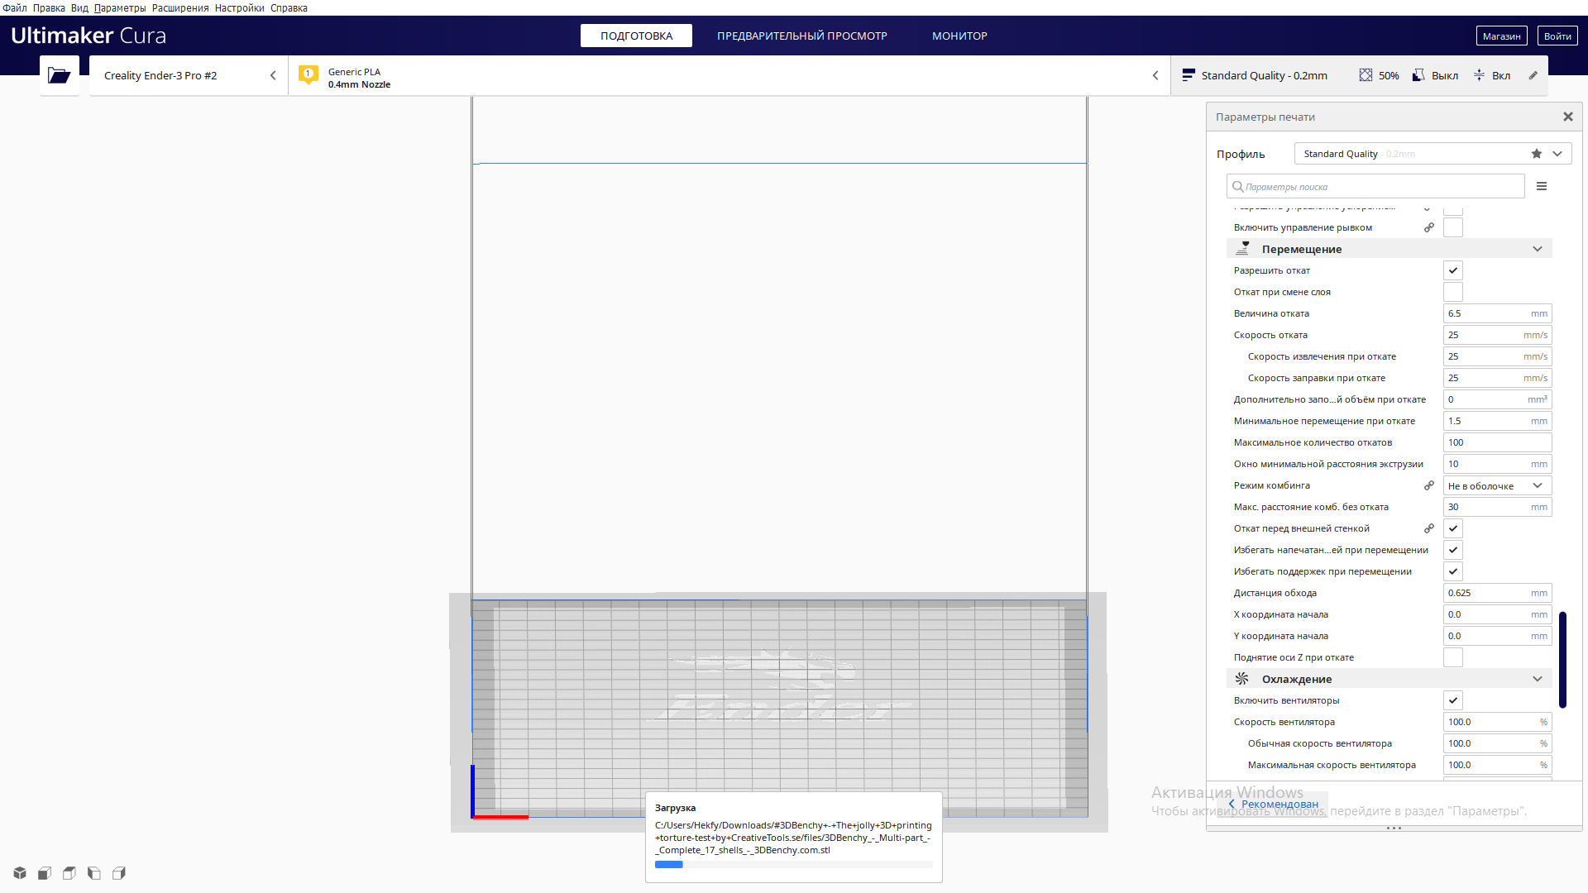The image size is (1588, 893).
Task: Click the Величина отката input field
Action: (1486, 313)
